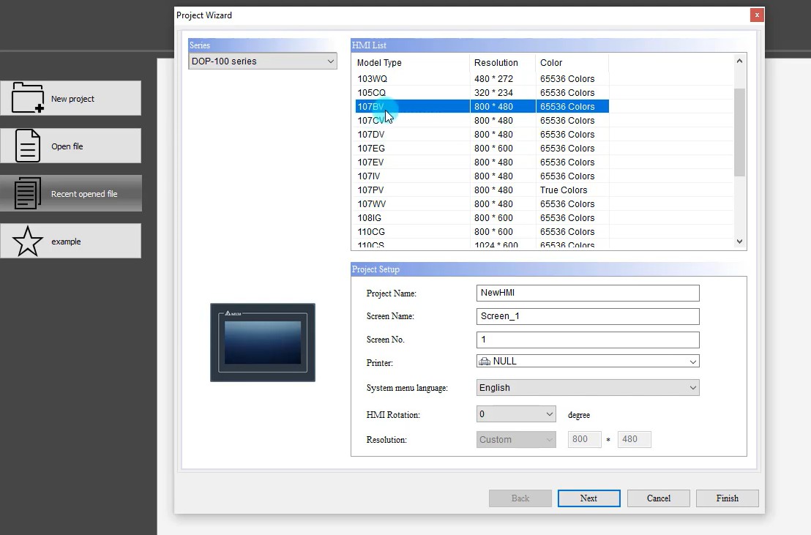
Task: Choose Open file in sidebar
Action: pos(70,146)
